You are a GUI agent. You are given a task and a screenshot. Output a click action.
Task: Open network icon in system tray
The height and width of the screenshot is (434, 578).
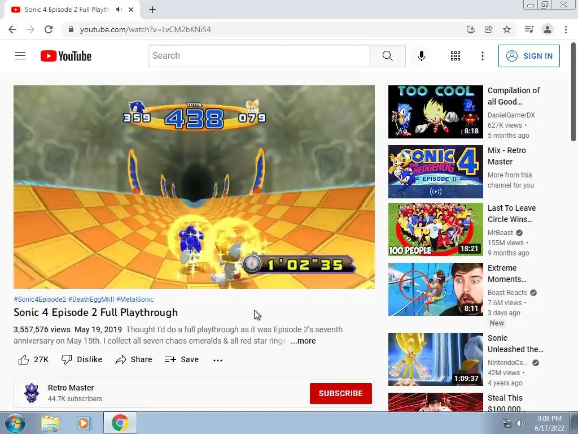coord(507,423)
